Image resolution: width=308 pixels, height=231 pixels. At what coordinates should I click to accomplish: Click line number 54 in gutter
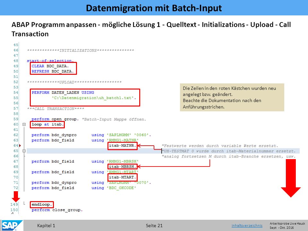coord(16,92)
